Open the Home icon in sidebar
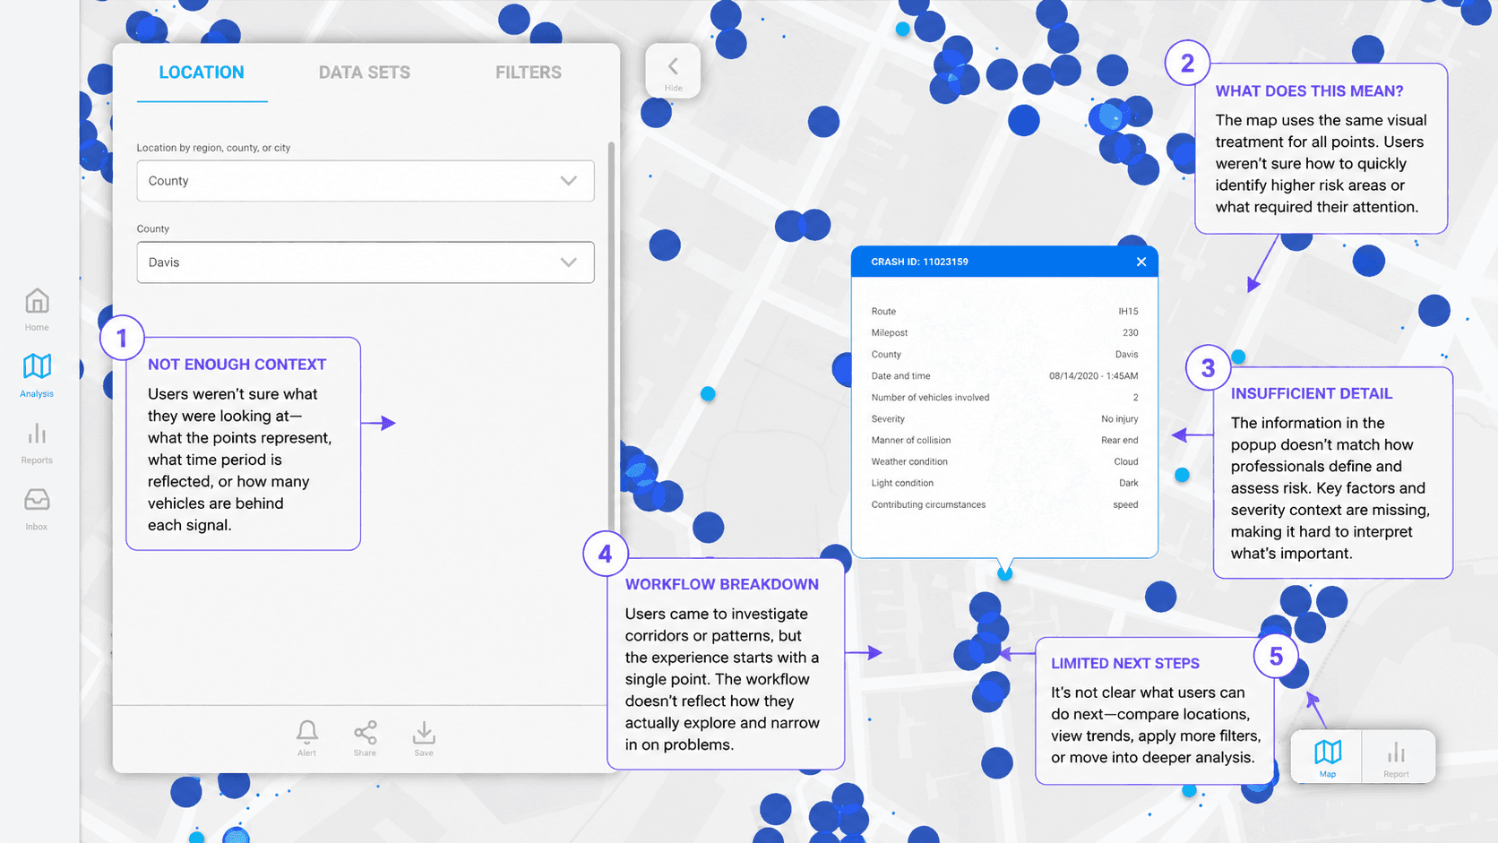 (37, 301)
